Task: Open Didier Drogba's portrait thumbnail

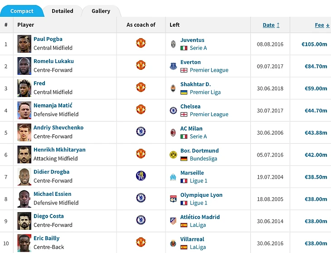Action: [24, 177]
